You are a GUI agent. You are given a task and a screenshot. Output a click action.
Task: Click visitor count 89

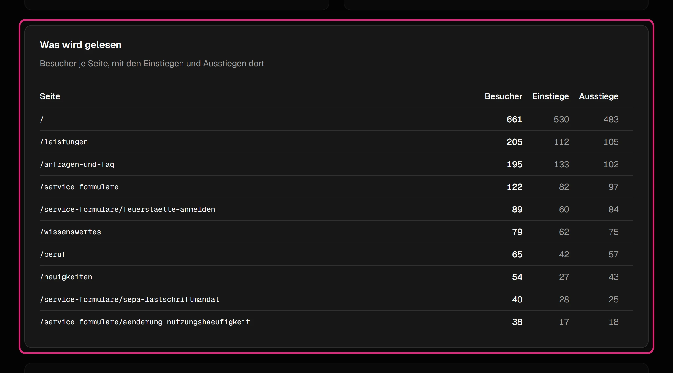[x=517, y=209]
